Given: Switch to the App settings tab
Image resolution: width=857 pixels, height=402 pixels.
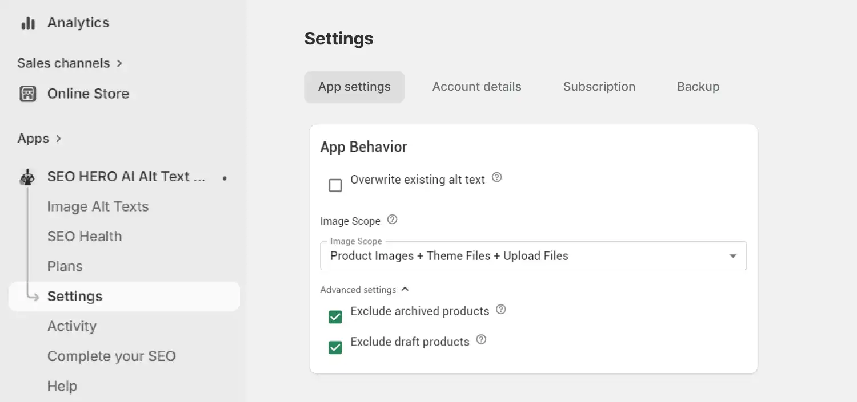Looking at the screenshot, I should click(354, 87).
